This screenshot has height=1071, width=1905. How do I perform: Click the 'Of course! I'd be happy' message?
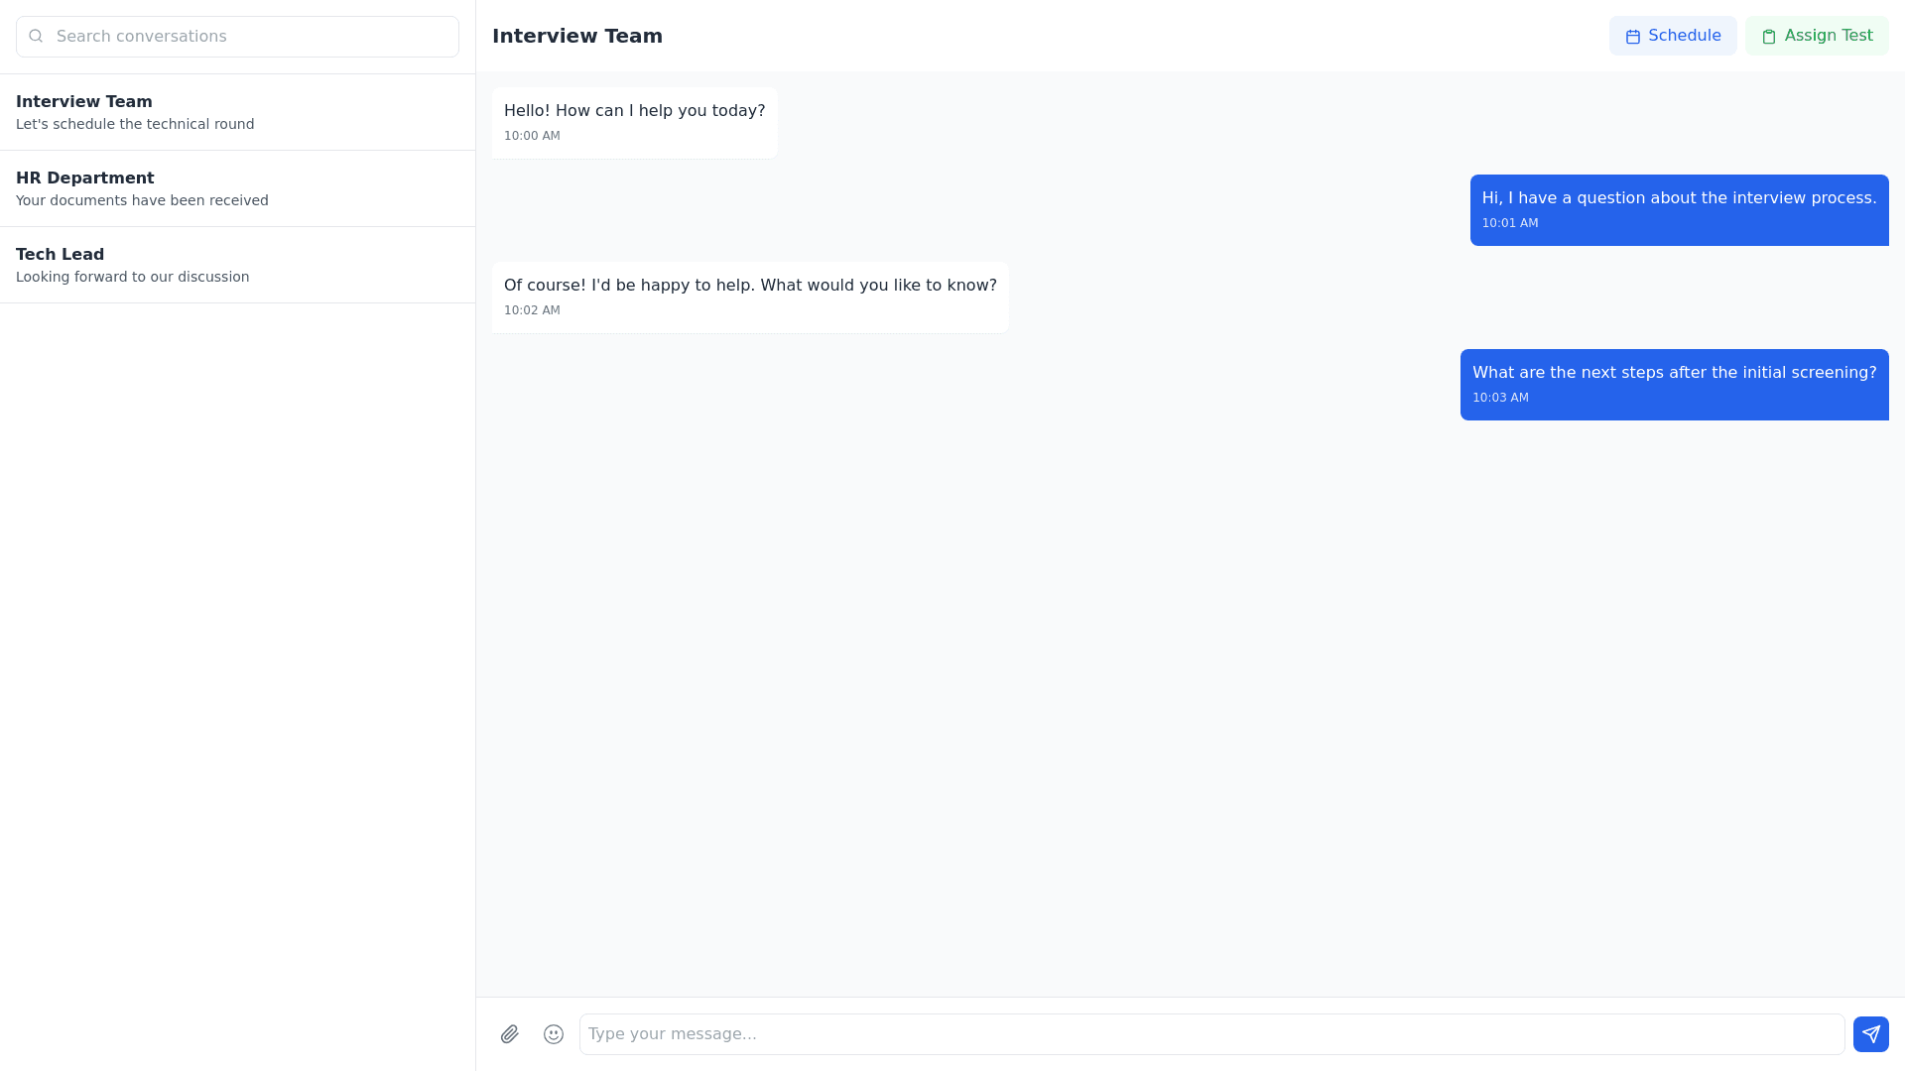tap(750, 286)
